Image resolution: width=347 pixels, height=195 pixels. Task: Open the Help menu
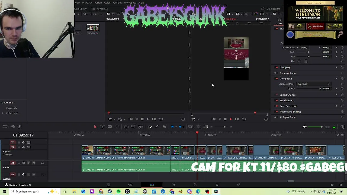(141, 3)
